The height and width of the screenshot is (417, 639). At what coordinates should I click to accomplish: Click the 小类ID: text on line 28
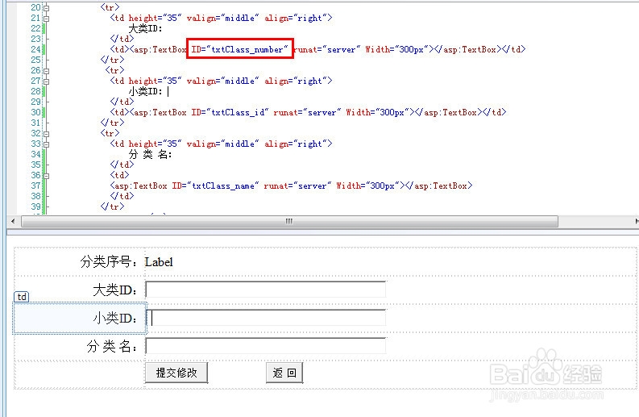[146, 91]
